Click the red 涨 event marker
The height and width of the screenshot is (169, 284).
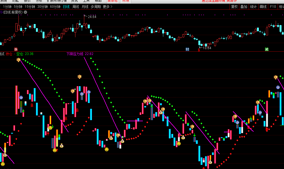point(16,49)
